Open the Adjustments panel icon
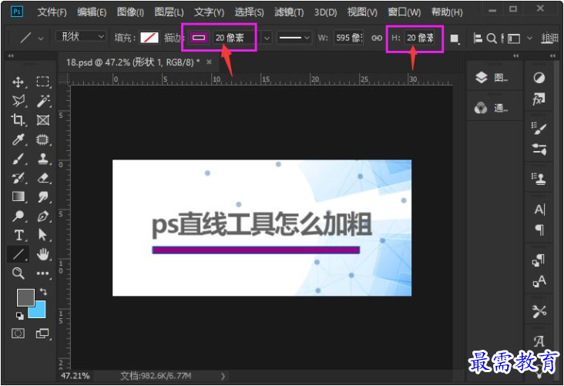The width and height of the screenshot is (564, 386). (539, 77)
